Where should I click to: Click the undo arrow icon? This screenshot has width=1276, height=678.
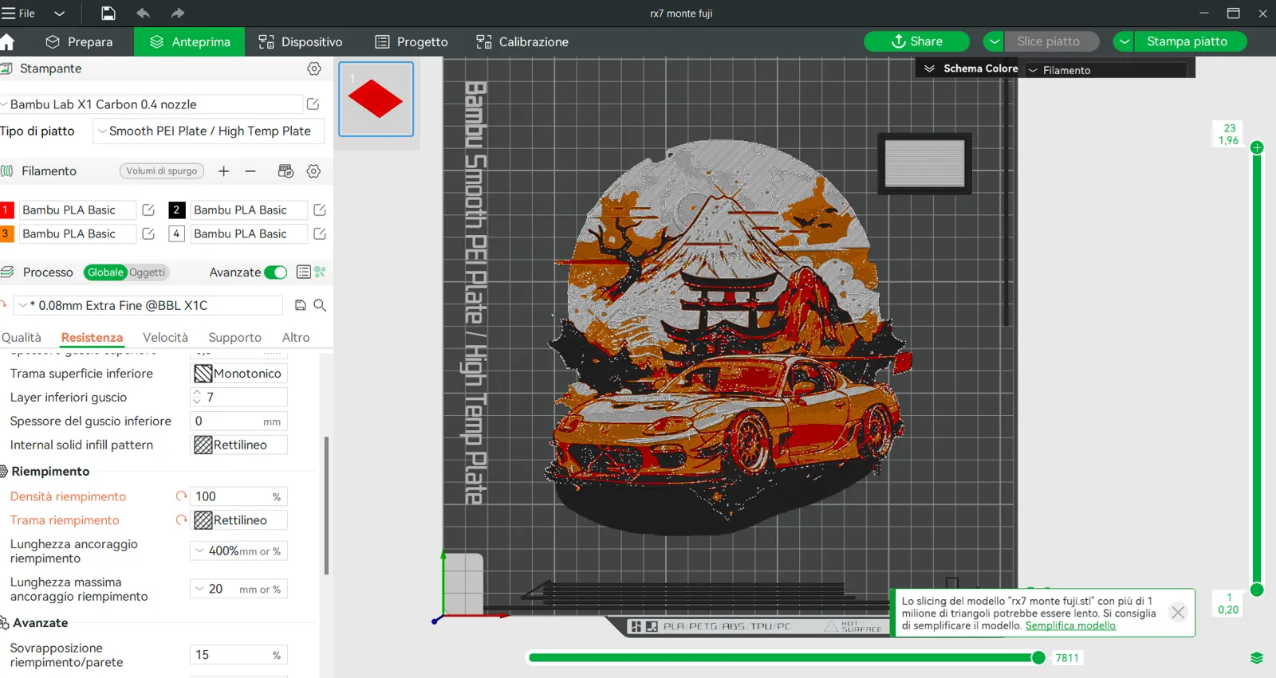coord(143,13)
